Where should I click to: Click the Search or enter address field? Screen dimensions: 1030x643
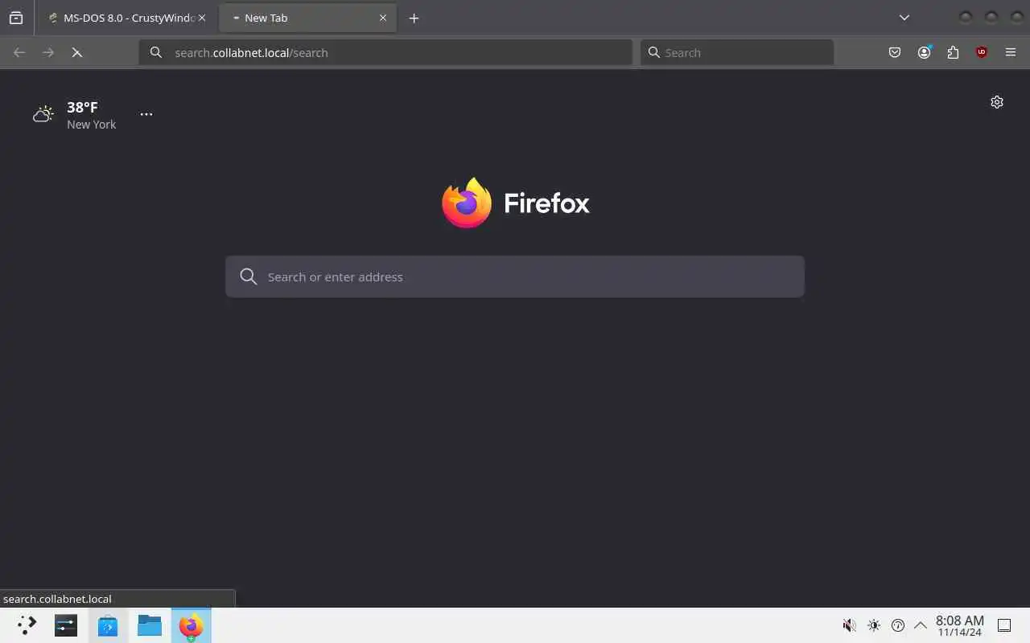[x=515, y=276]
